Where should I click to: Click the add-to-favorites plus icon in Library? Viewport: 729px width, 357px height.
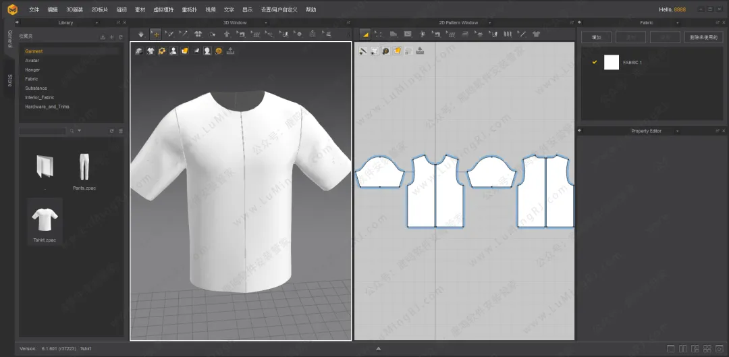[x=111, y=37]
